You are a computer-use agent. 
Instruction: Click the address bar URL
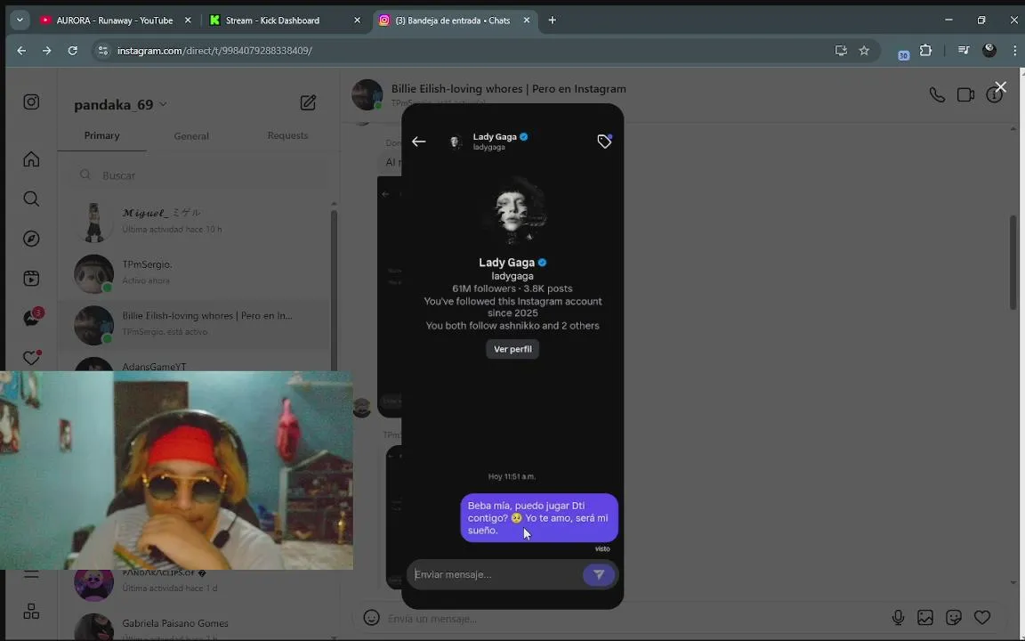(214, 51)
